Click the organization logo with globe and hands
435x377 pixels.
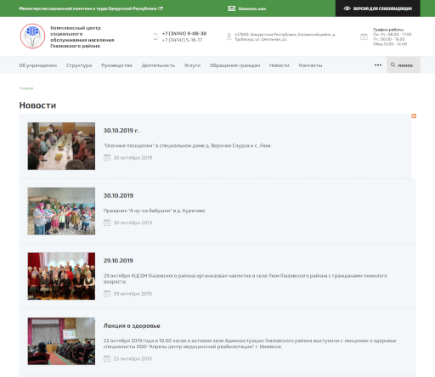pos(32,37)
